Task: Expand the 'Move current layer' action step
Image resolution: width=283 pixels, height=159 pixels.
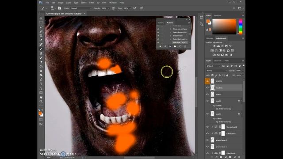Action: click(170, 29)
